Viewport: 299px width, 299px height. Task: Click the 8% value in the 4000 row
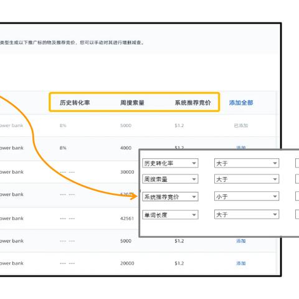pos(63,148)
